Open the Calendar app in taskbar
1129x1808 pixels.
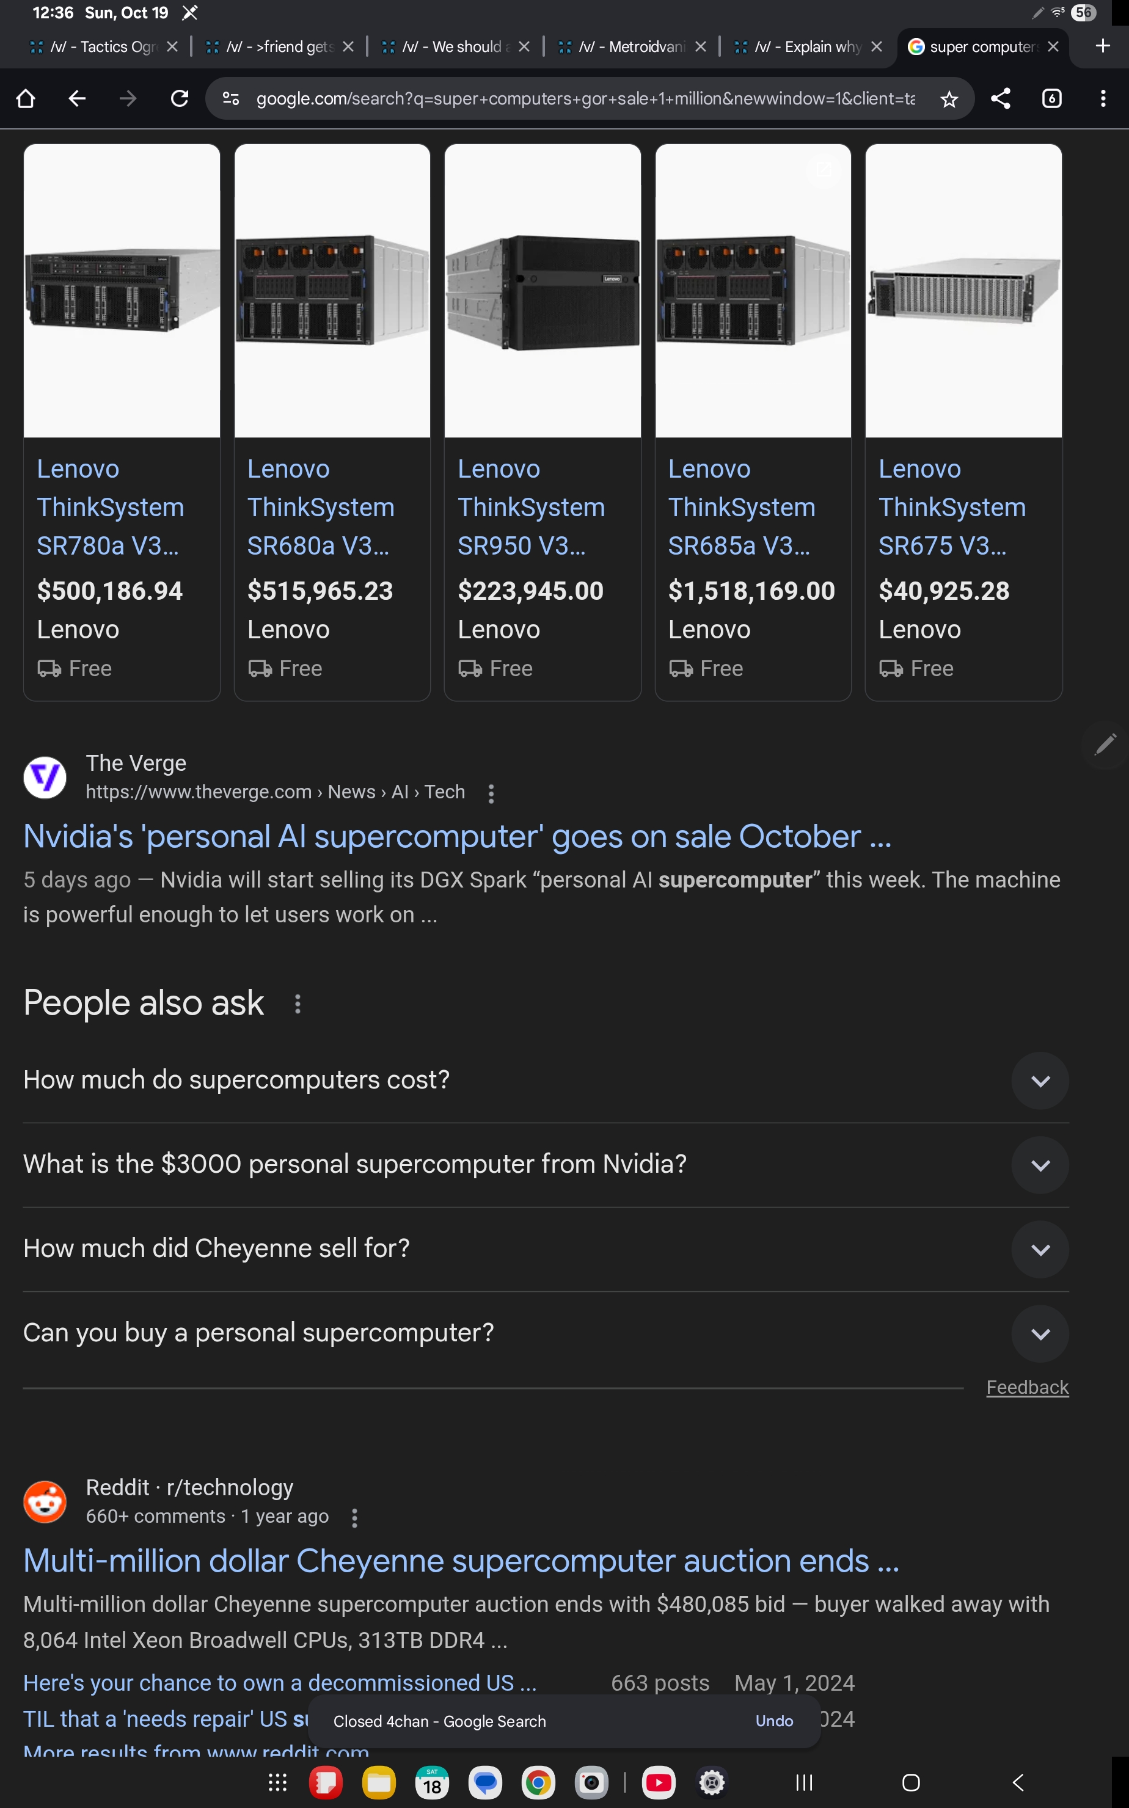[x=431, y=1782]
